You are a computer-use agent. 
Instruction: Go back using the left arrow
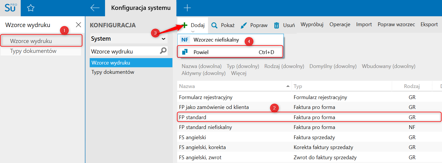click(95, 8)
